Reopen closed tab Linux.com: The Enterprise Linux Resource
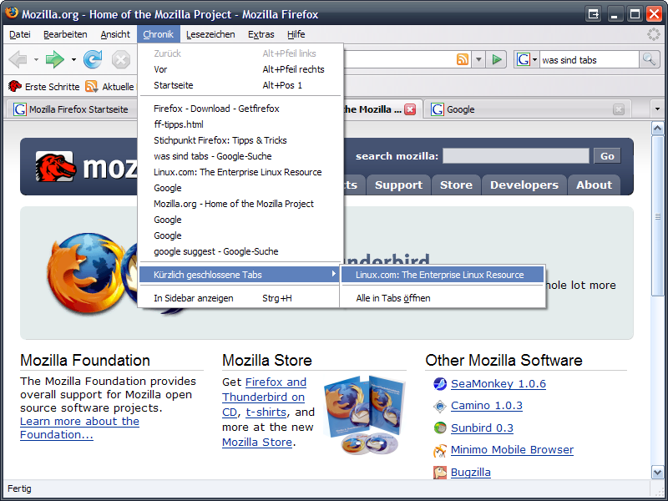668x501 pixels. pos(443,275)
